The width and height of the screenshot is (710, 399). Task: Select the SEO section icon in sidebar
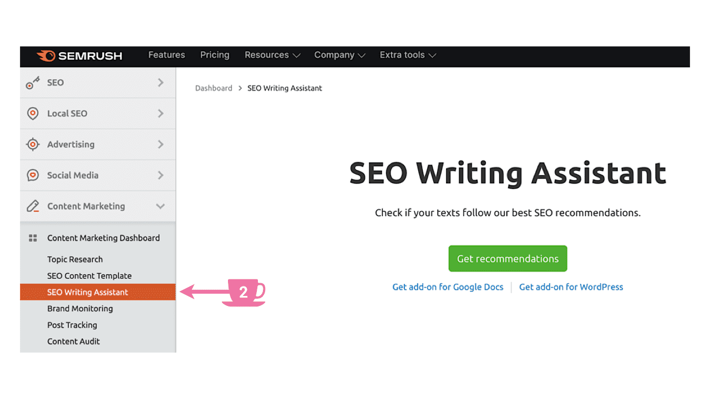click(x=33, y=82)
